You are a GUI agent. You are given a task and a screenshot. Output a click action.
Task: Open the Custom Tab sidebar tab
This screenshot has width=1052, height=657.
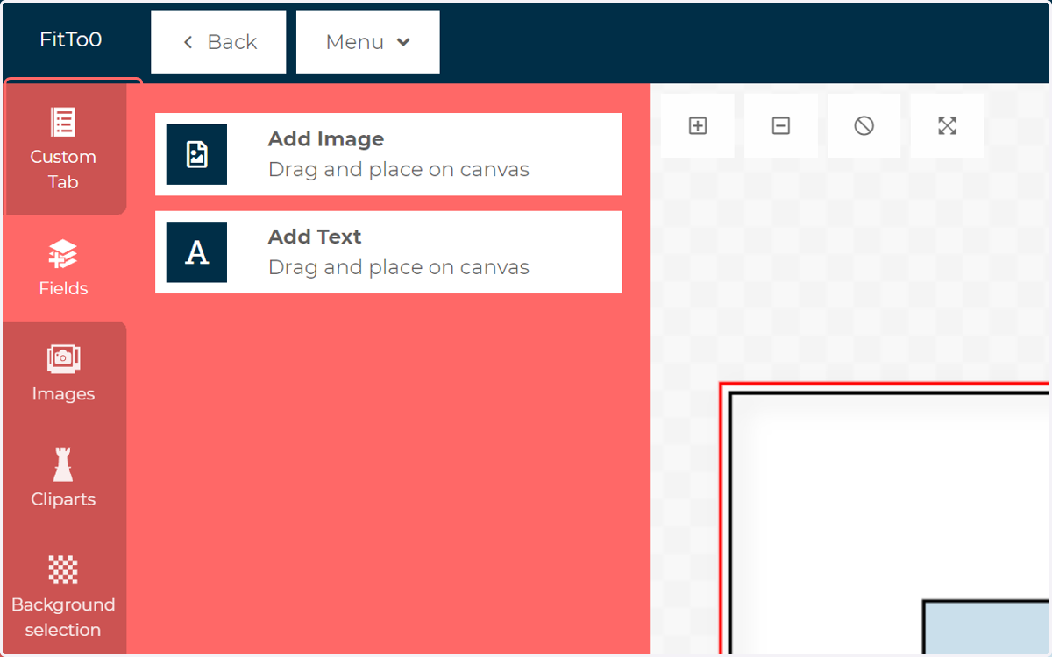pos(65,149)
